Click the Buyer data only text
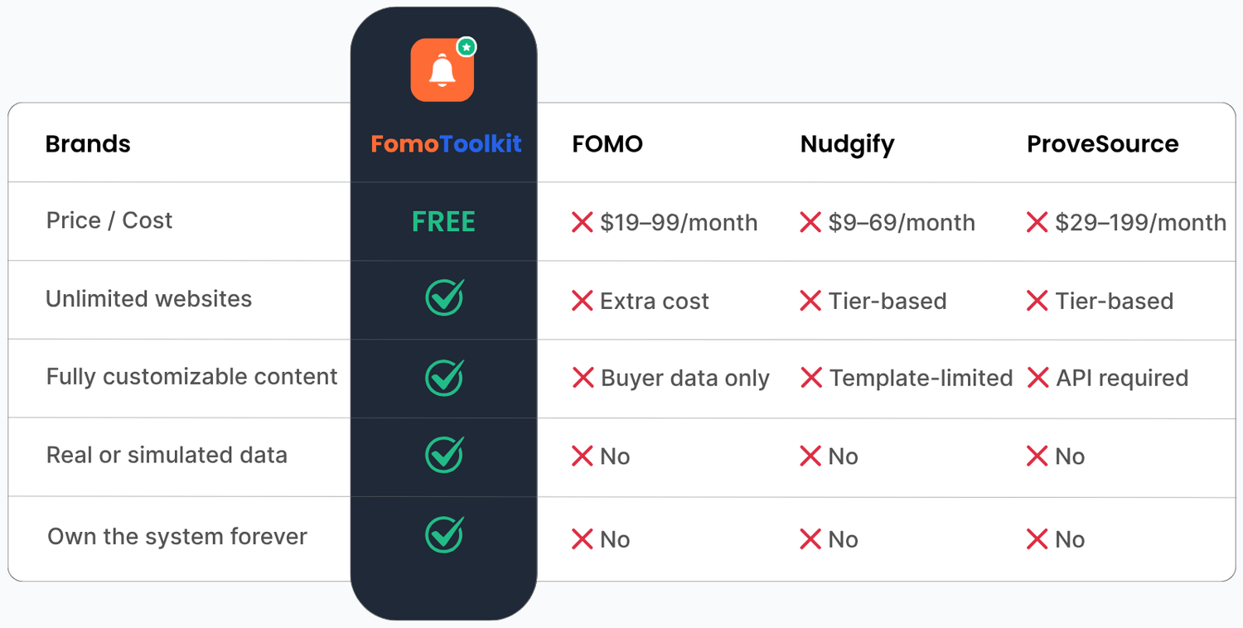1243x628 pixels. 684,379
